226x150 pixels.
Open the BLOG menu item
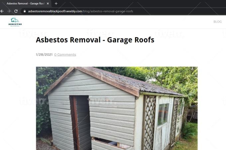pos(217,22)
